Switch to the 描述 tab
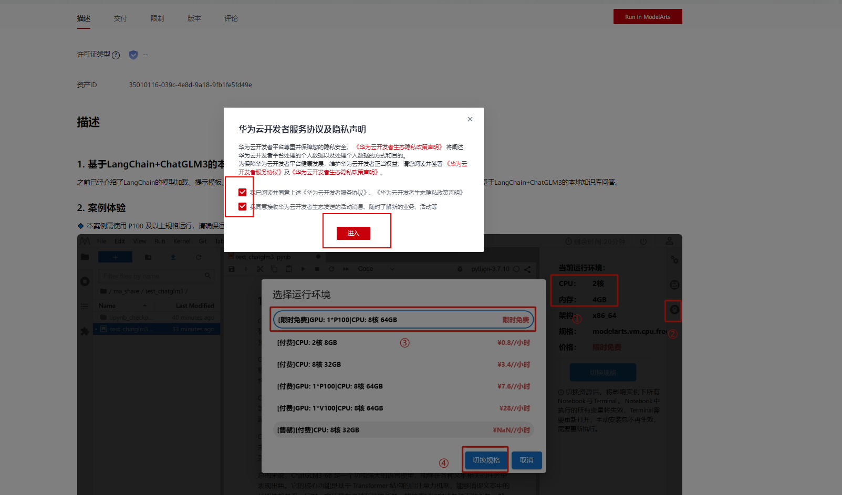This screenshot has height=495, width=842. (x=84, y=18)
